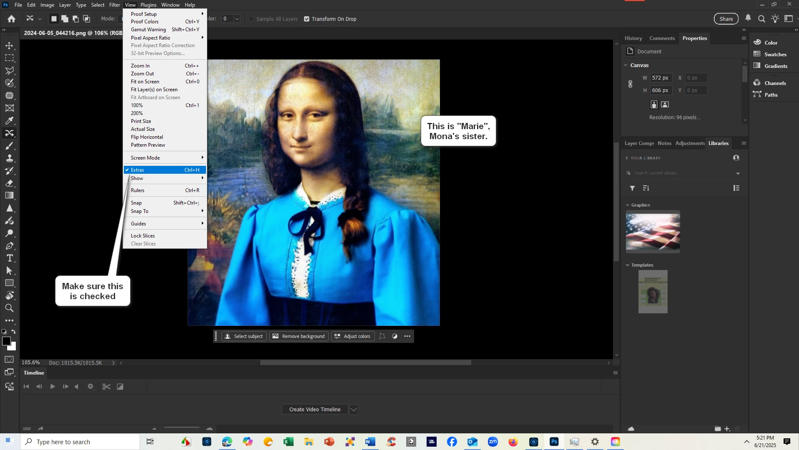Select the Polygonal Lasso tool
Viewport: 799px width, 450px height.
[10, 70]
